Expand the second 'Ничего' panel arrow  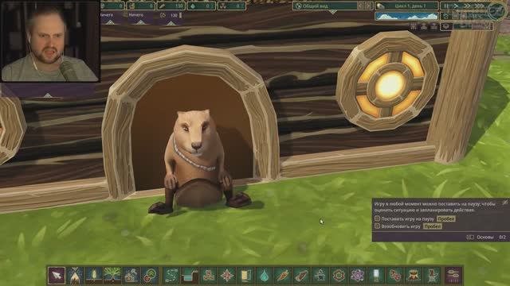(140, 22)
